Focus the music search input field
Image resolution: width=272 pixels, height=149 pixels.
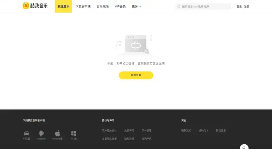point(203,6)
